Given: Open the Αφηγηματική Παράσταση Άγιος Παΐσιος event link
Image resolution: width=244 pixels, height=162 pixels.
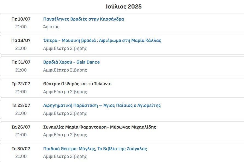Looking at the screenshot, I should point(102,106).
